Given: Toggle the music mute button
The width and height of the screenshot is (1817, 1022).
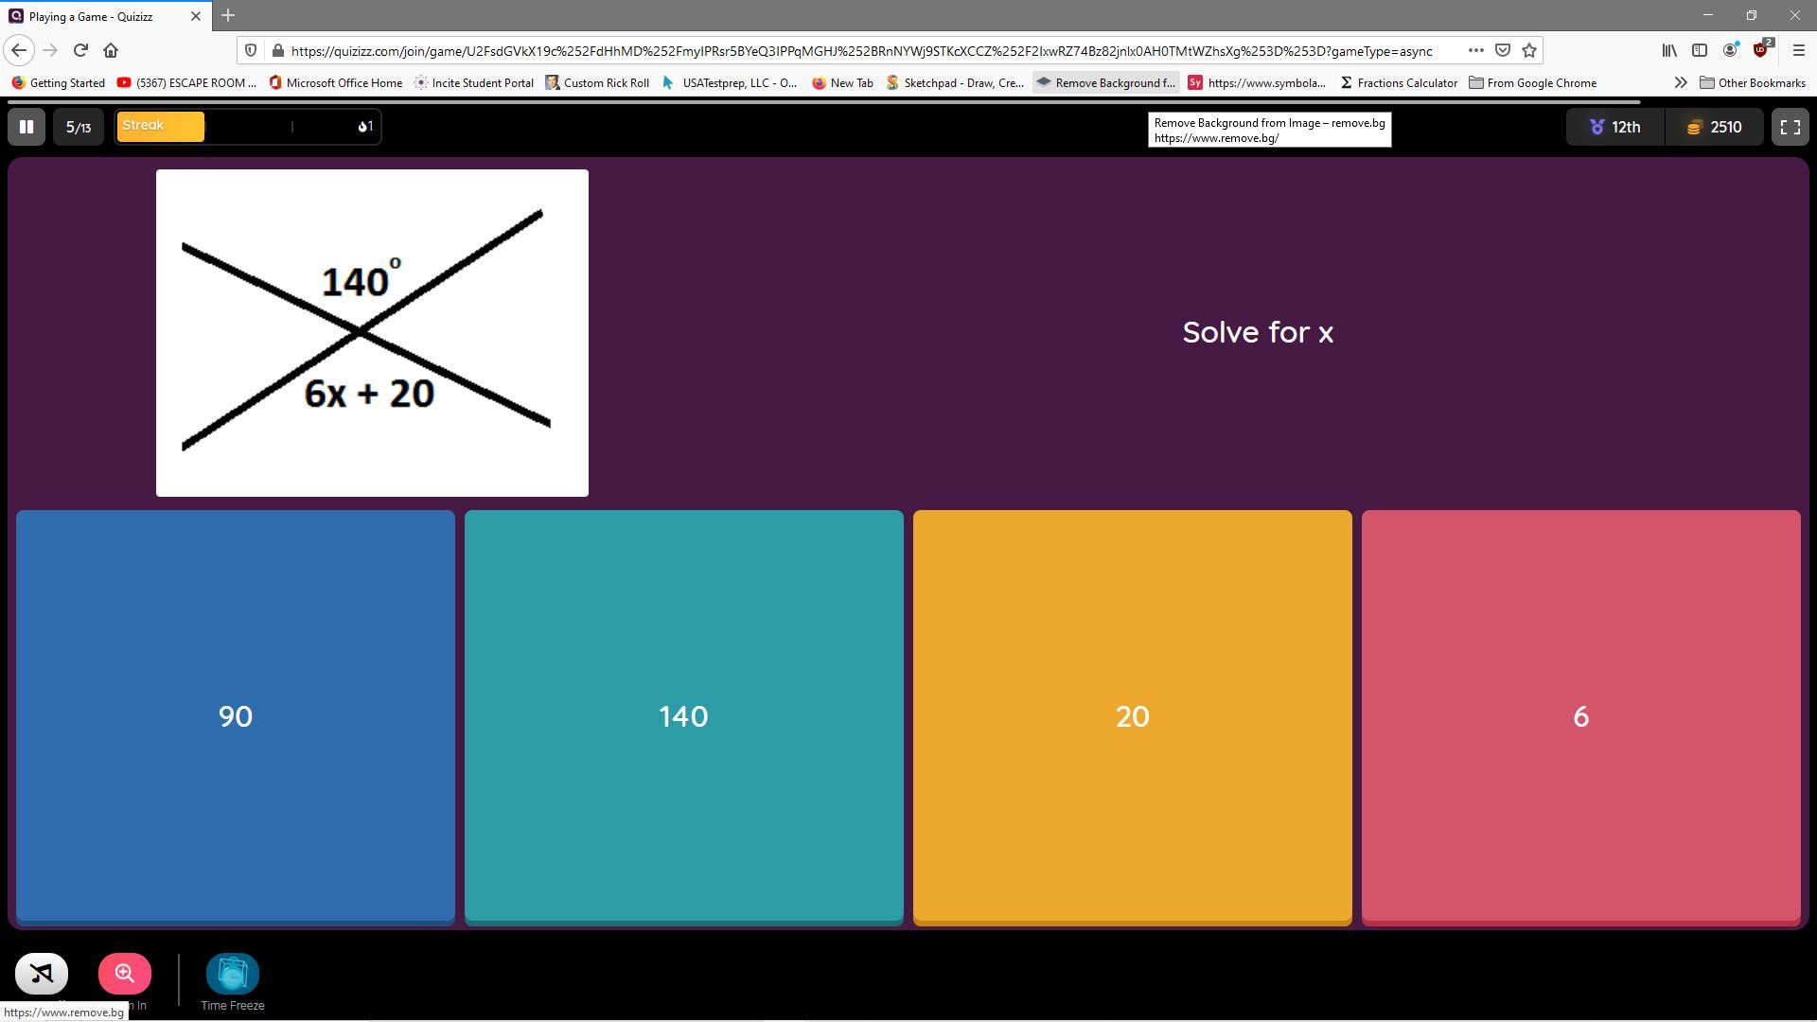Looking at the screenshot, I should point(42,973).
